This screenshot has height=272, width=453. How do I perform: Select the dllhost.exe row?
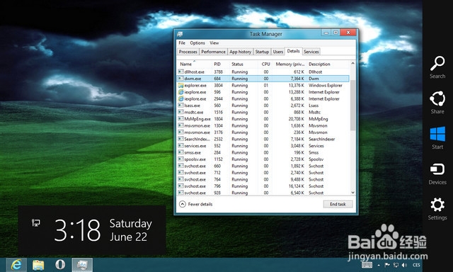[x=263, y=72]
